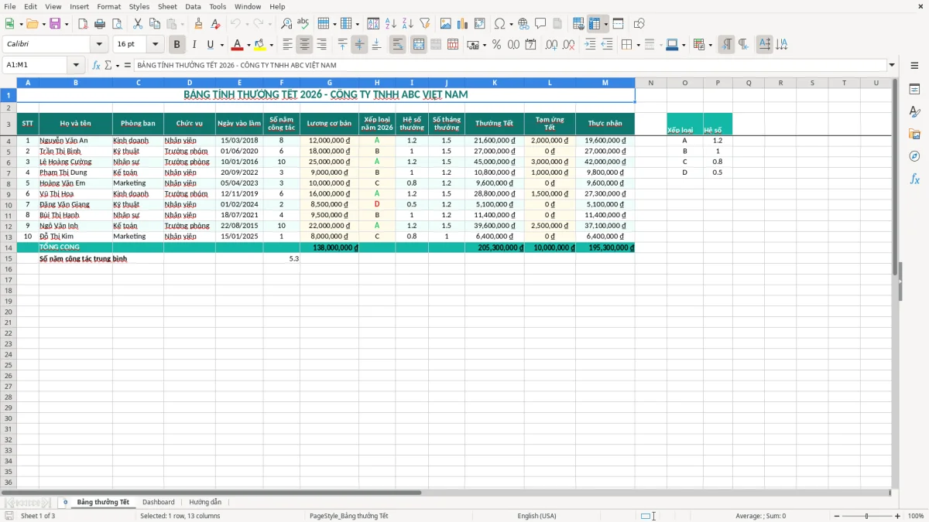929x522 pixels.
Task: Click the Define Print Area icon
Action: (x=578, y=24)
